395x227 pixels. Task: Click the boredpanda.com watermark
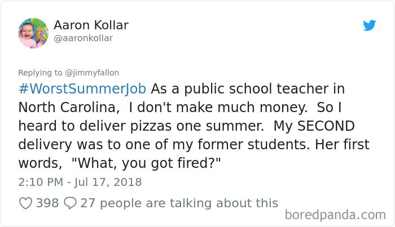pos(335,215)
